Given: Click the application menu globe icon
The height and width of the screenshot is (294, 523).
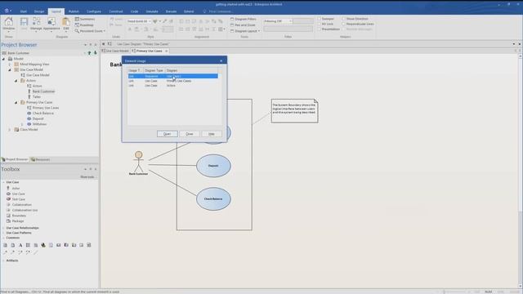Looking at the screenshot, I should pos(7,11).
